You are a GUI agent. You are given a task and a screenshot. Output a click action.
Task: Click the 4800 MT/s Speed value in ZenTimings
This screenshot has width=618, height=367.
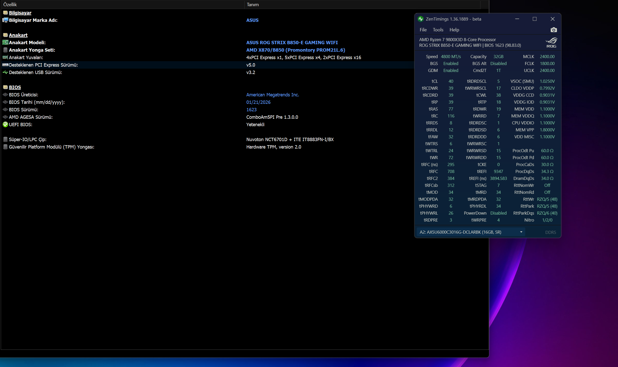point(451,57)
